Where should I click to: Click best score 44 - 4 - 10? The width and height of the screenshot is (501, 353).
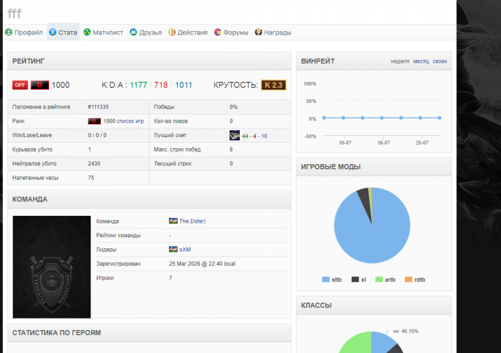[254, 136]
